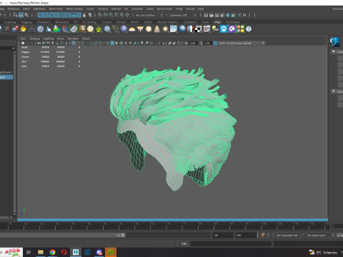The height and width of the screenshot is (257, 343).
Task: Open the Modeling Toolkit icon at top right
Action: 334,41
